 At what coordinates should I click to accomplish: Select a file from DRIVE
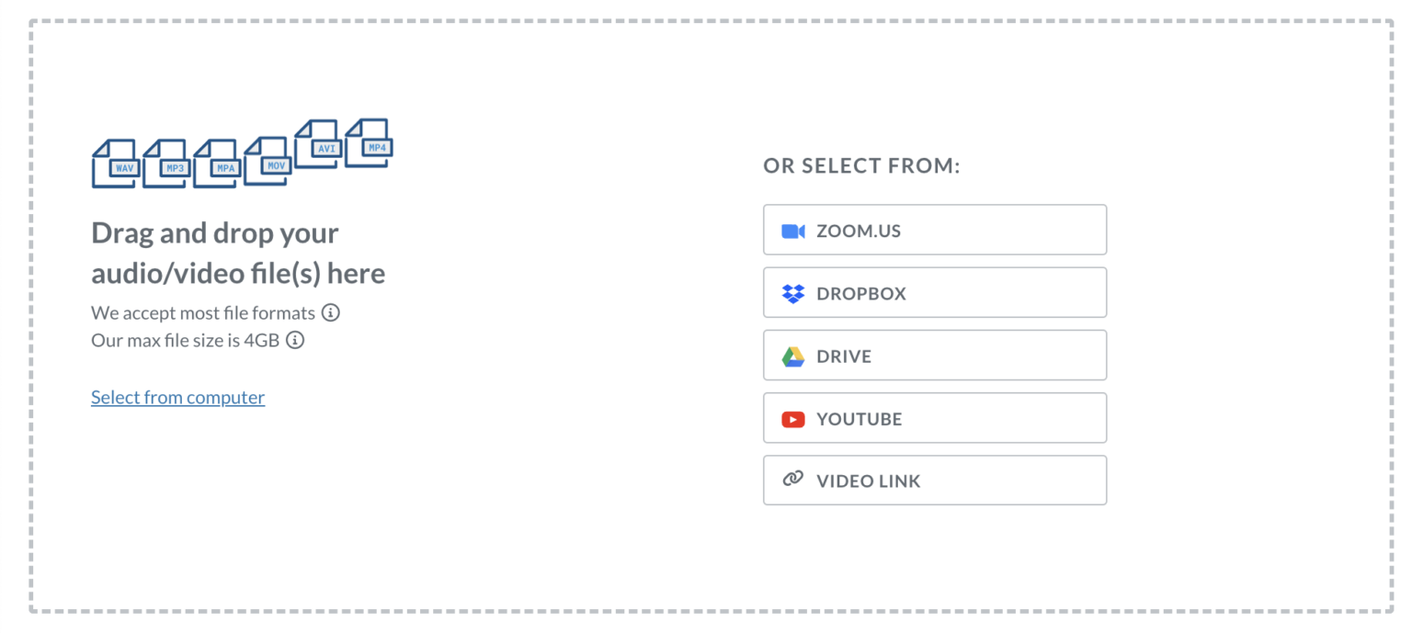click(x=934, y=355)
